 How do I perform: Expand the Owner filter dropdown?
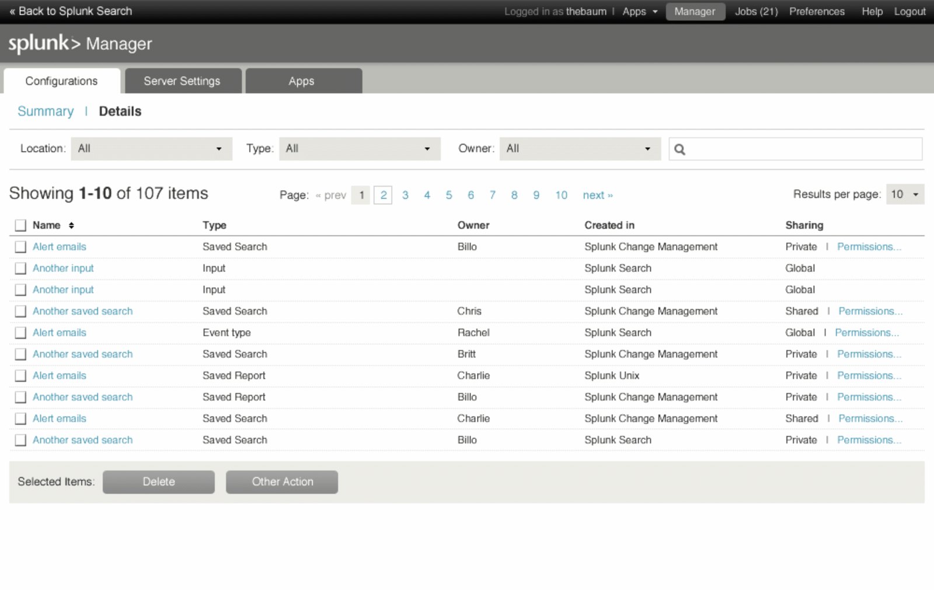pos(580,149)
